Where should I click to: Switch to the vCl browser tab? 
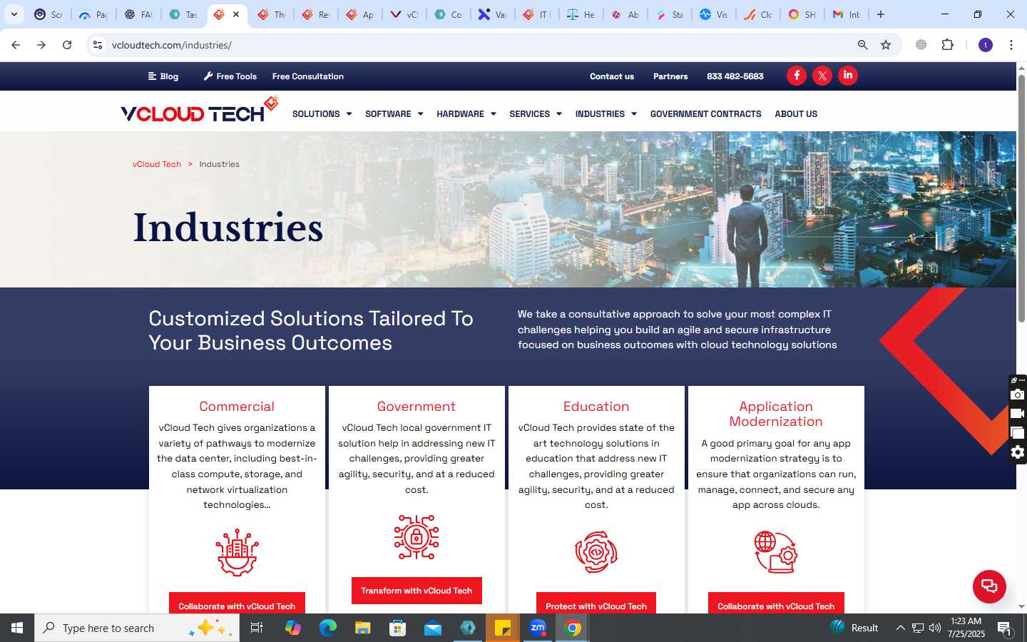pyautogui.click(x=404, y=14)
